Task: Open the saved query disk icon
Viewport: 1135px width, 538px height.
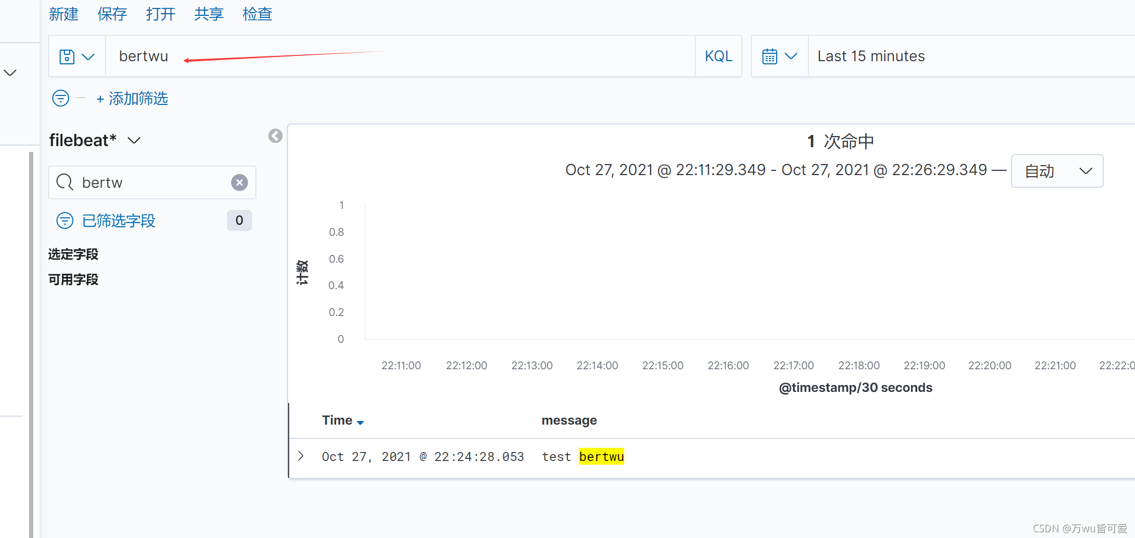Action: coord(67,56)
